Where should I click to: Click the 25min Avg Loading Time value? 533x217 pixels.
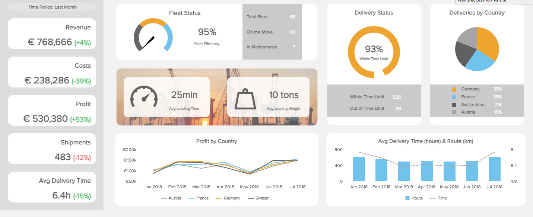(x=184, y=95)
